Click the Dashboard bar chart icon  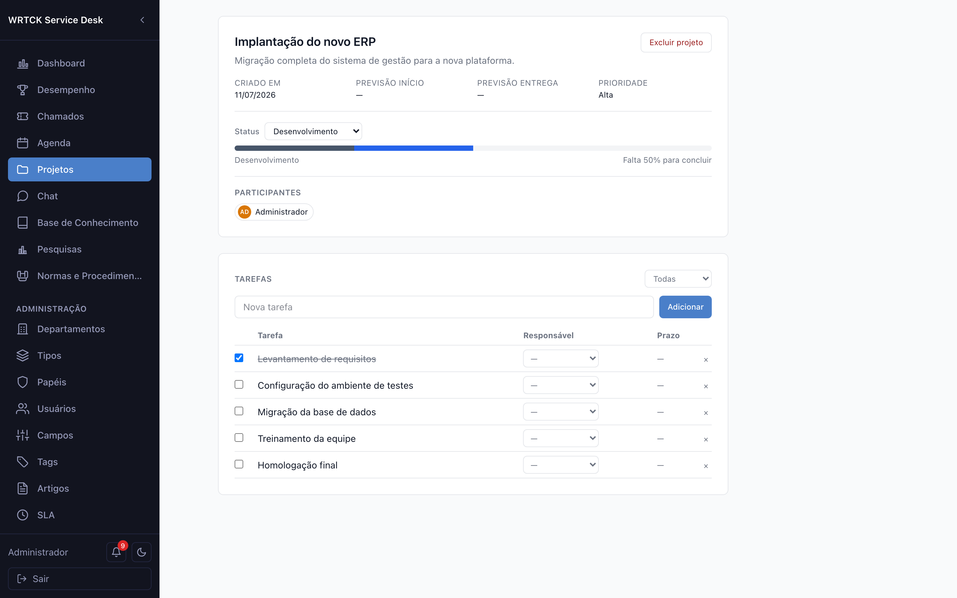(x=23, y=63)
